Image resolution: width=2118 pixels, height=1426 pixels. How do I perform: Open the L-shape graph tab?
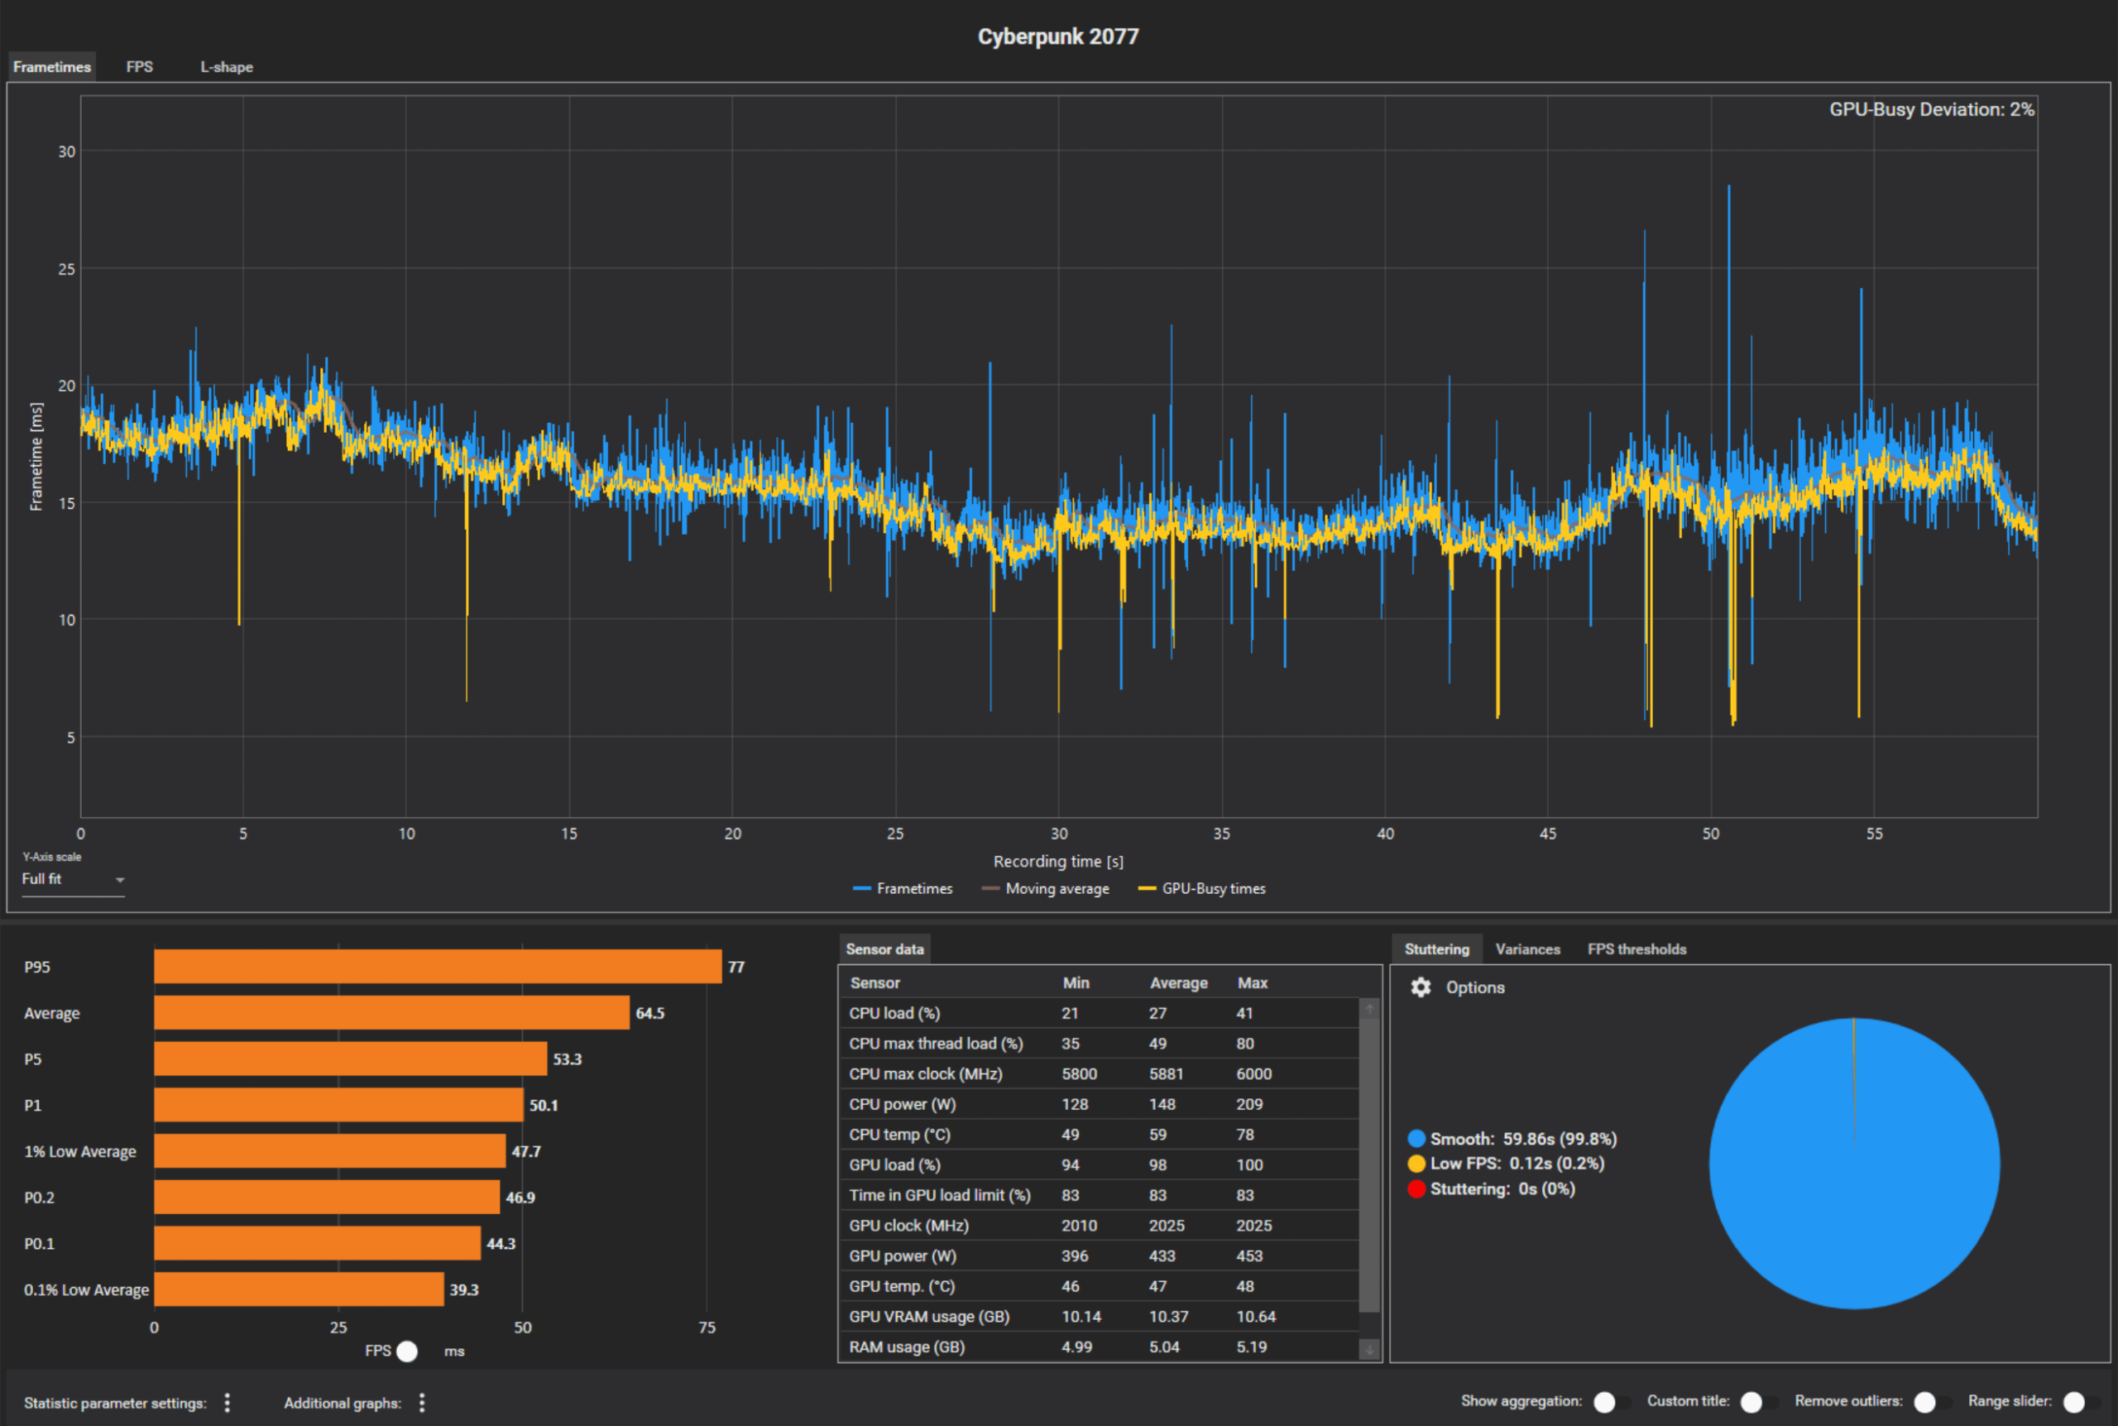tap(227, 67)
